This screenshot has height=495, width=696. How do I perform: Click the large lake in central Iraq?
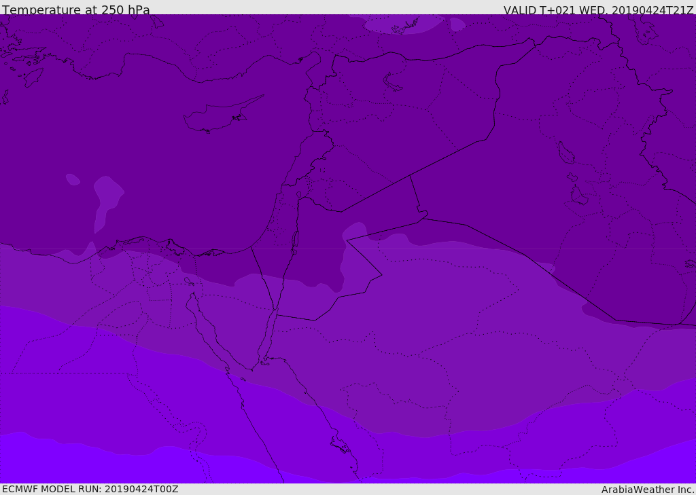coord(566,153)
